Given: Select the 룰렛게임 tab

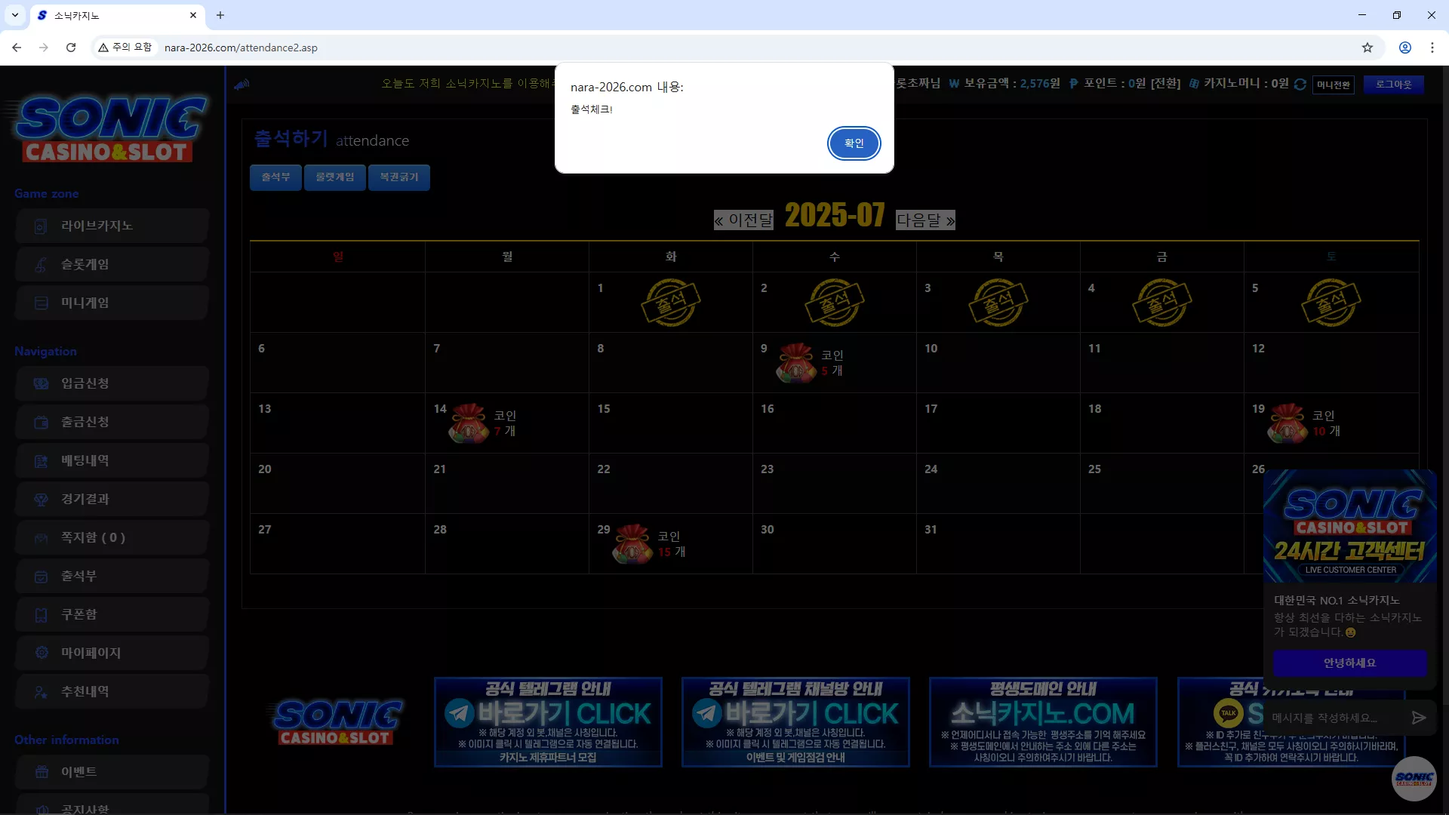Looking at the screenshot, I should pos(335,177).
